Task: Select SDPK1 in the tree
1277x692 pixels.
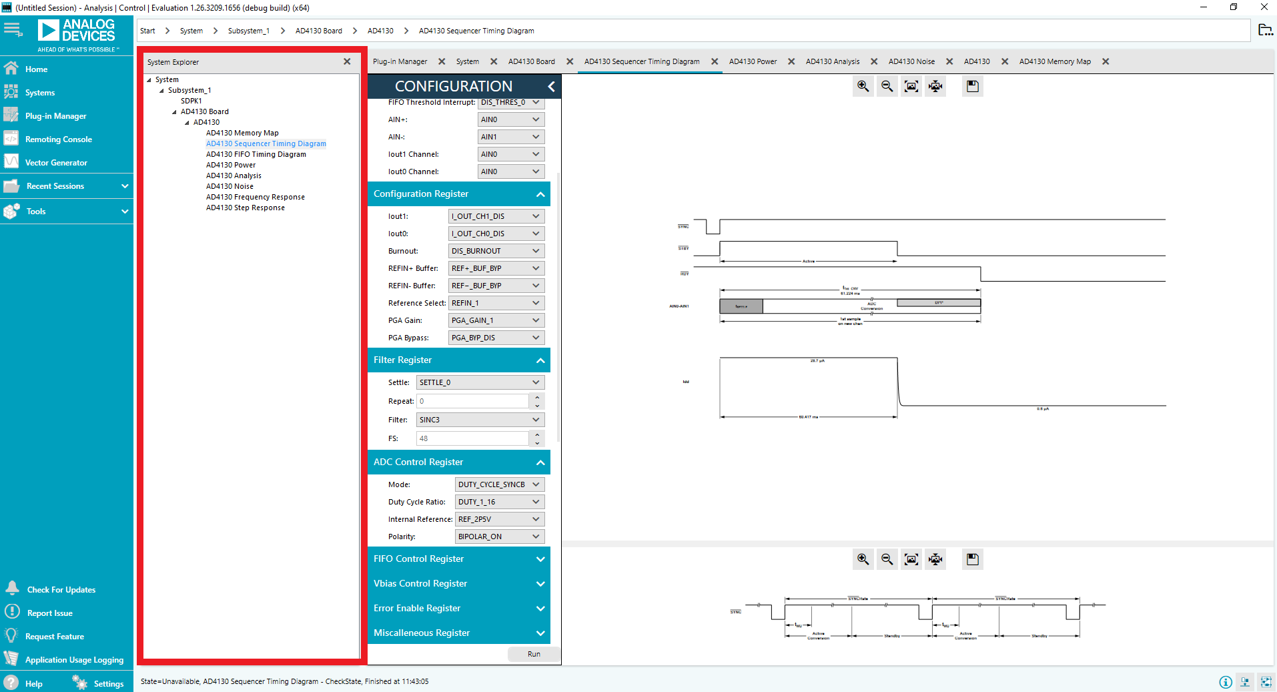Action: coord(191,101)
